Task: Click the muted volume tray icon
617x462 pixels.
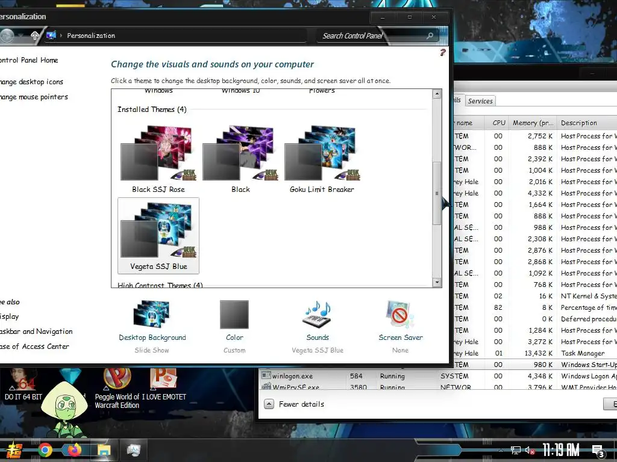Action: coord(530,450)
